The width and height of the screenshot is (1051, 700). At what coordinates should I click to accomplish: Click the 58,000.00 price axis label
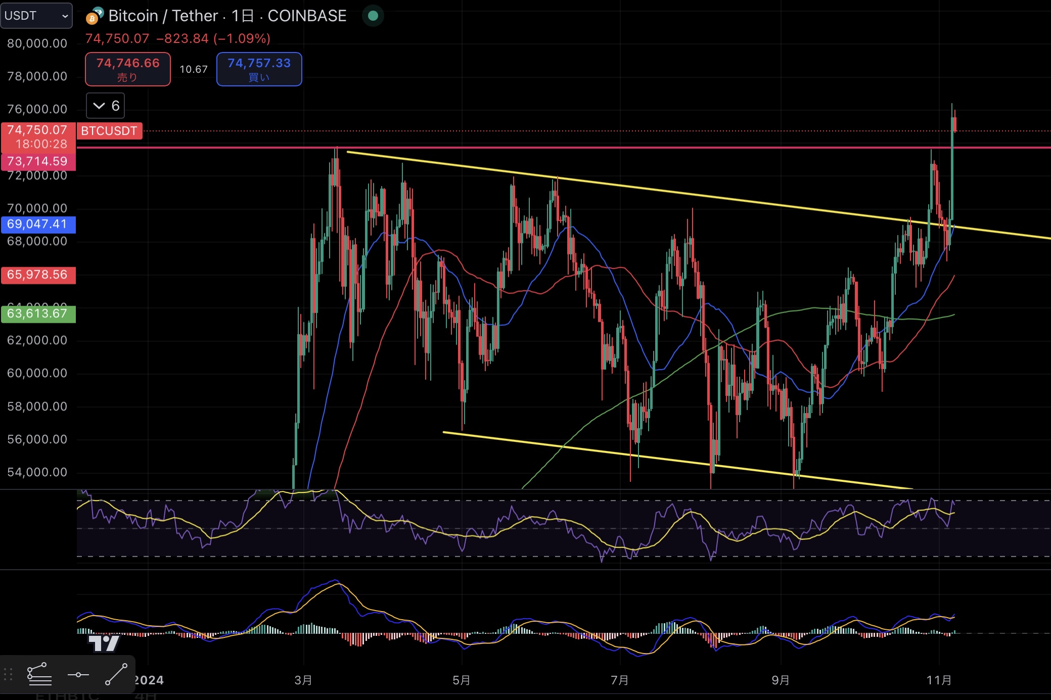point(37,407)
